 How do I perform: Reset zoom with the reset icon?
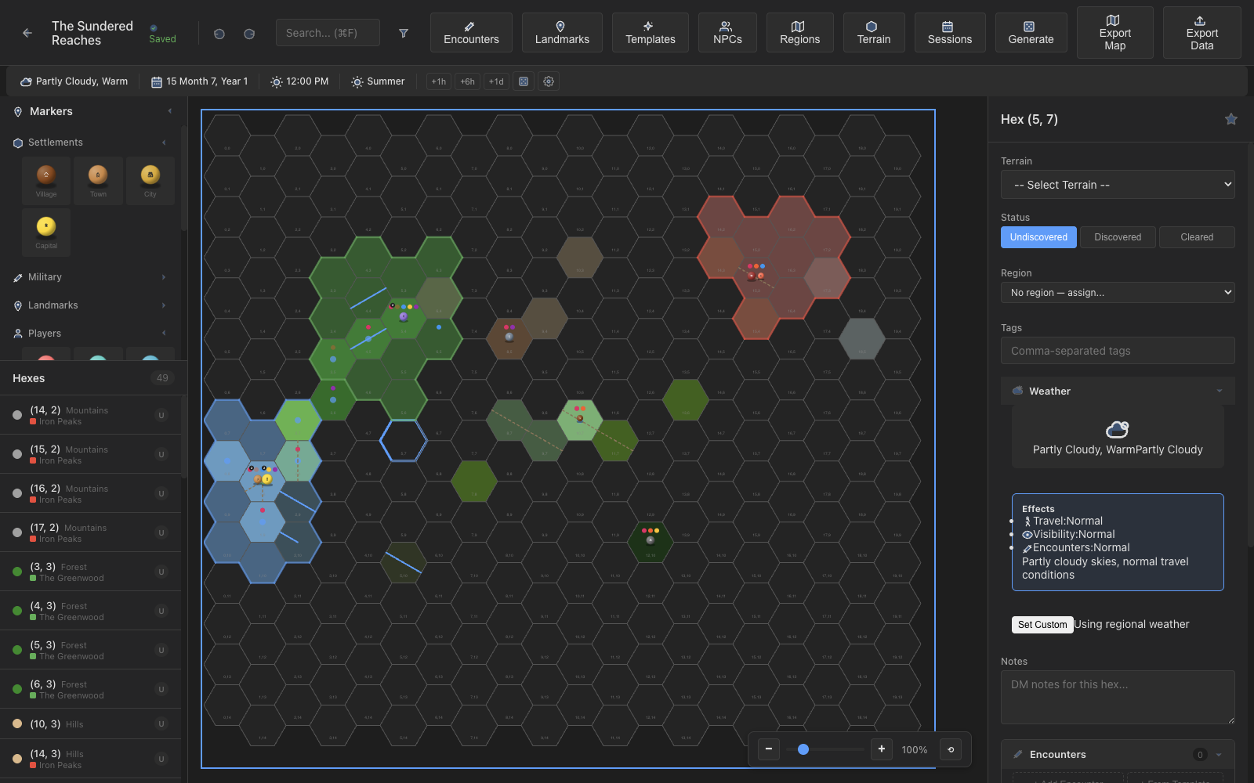pyautogui.click(x=951, y=749)
